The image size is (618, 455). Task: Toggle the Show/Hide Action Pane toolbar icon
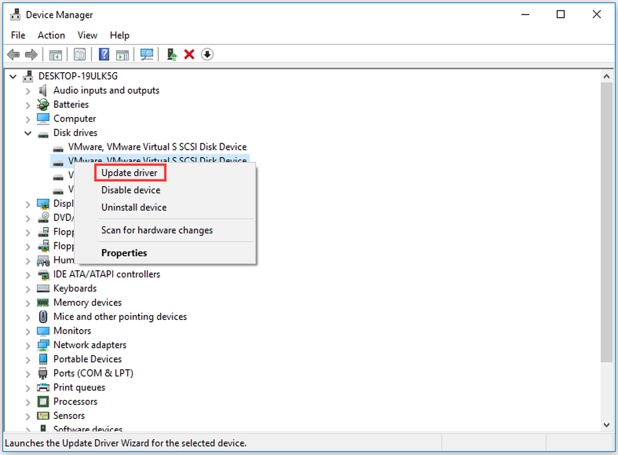122,54
